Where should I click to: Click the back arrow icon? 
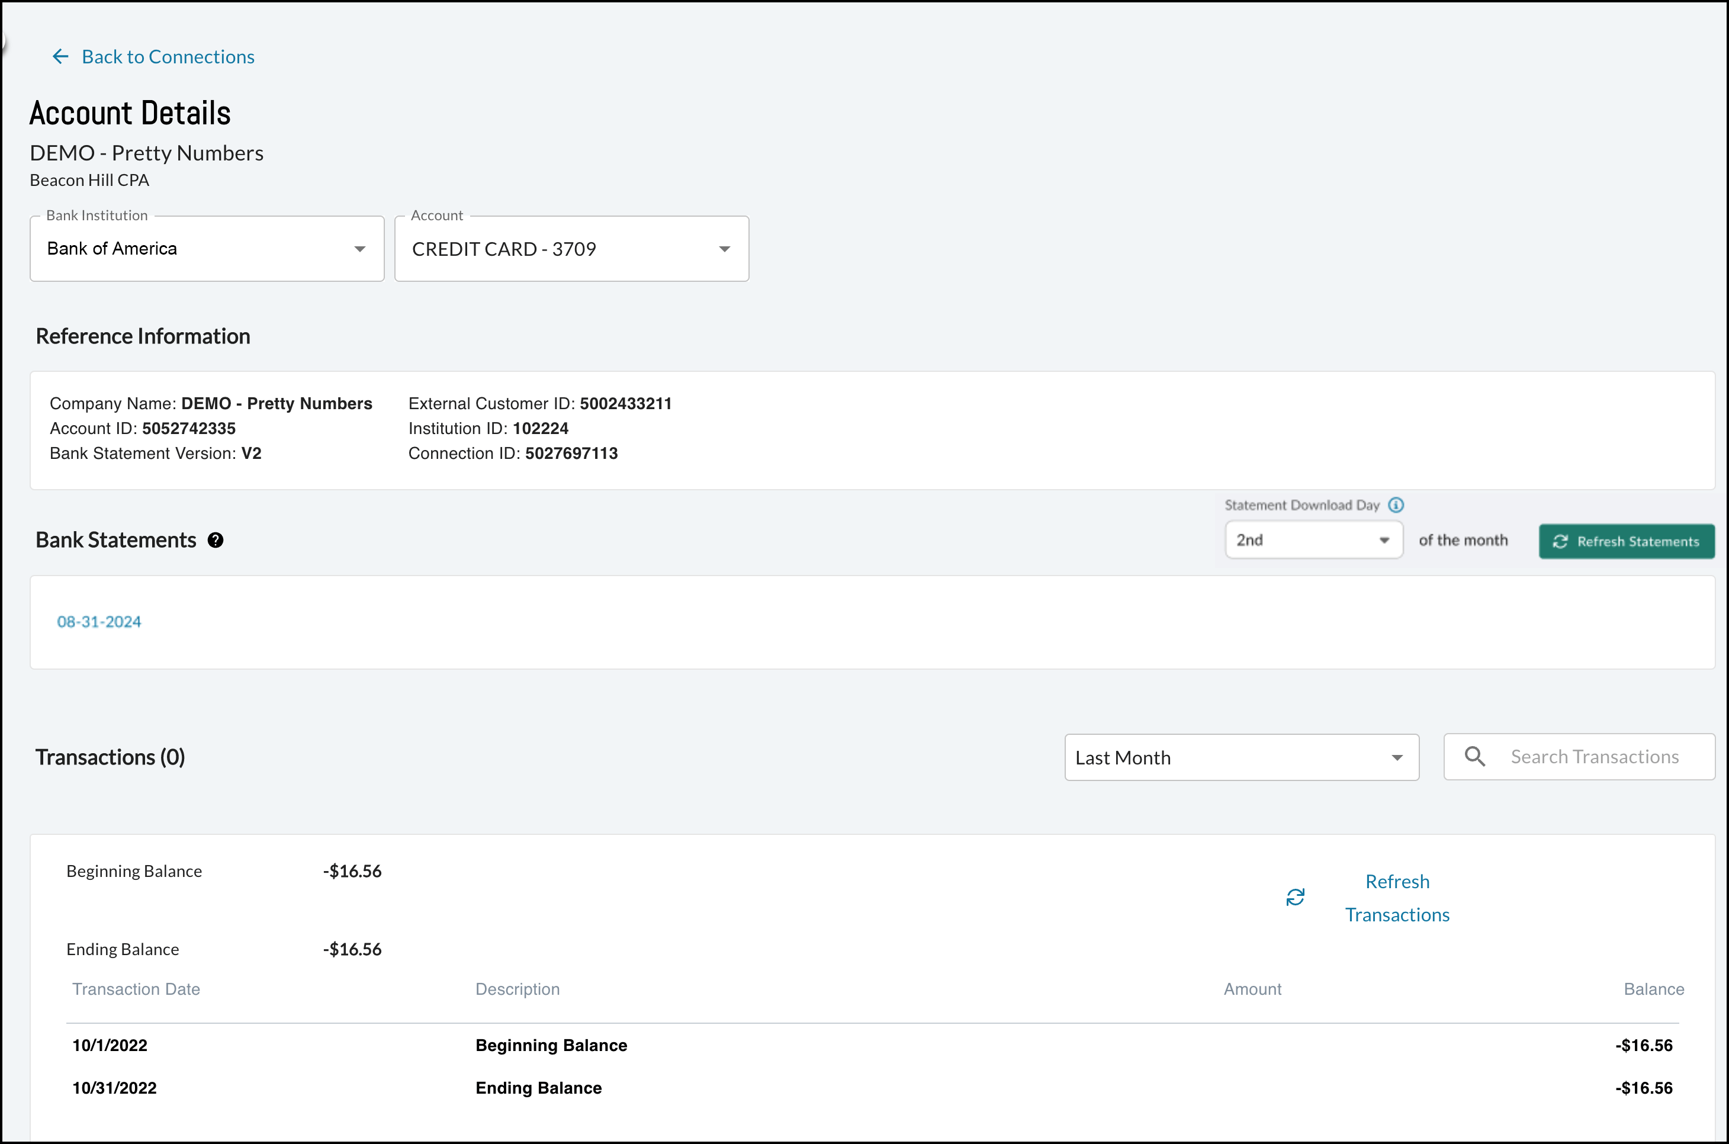[60, 56]
